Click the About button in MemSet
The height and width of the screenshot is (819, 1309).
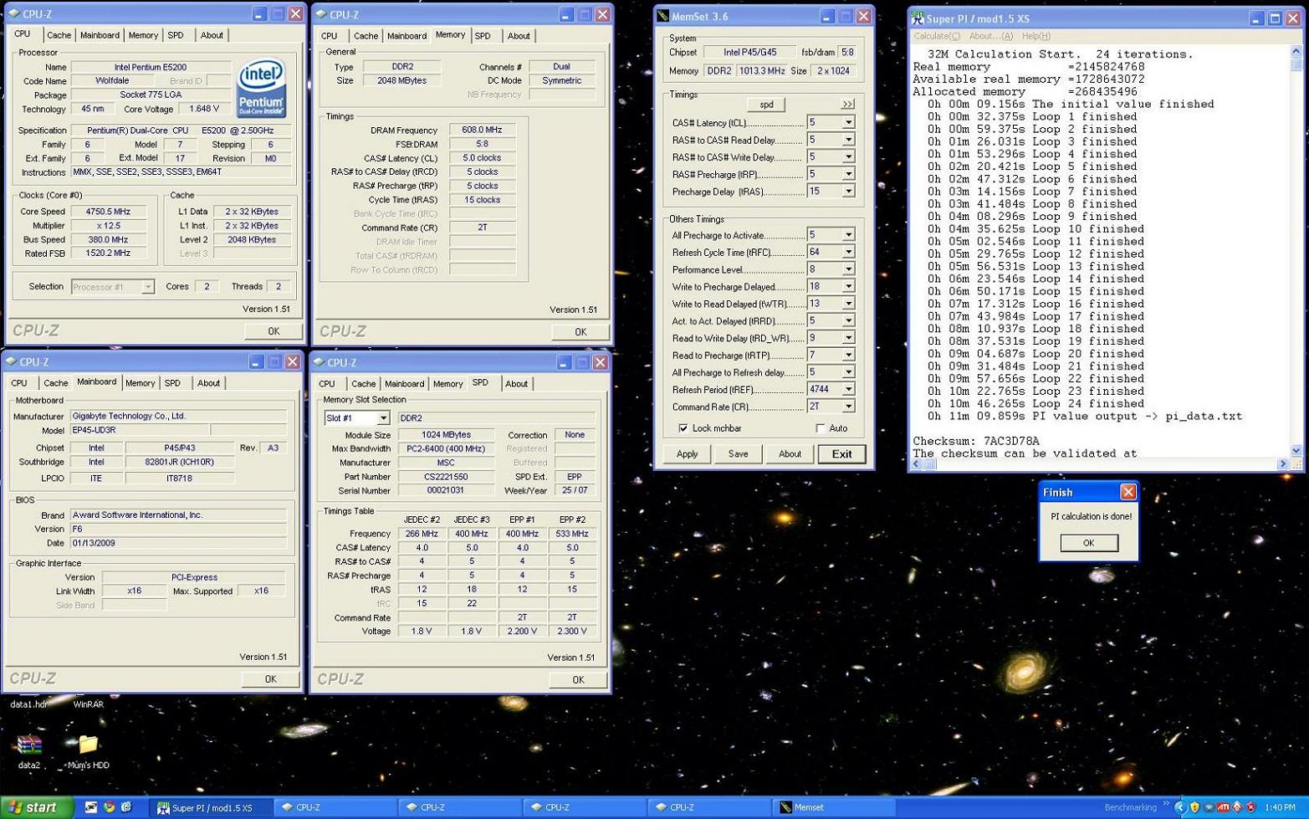tap(790, 454)
